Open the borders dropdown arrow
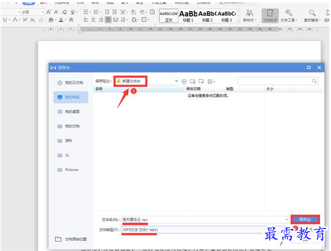 click(x=149, y=20)
